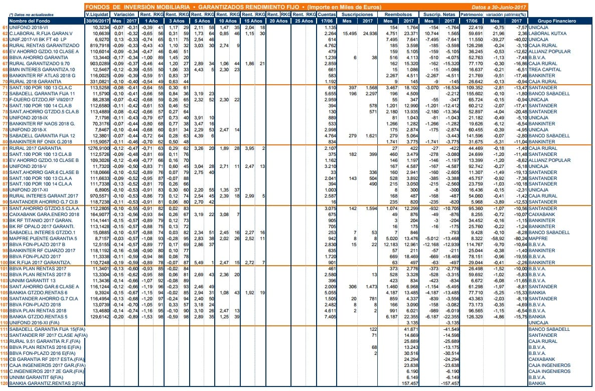Click fund 'BANKINTER RF NAOS 2018 G.'
The image size is (595, 391).
coord(42,124)
